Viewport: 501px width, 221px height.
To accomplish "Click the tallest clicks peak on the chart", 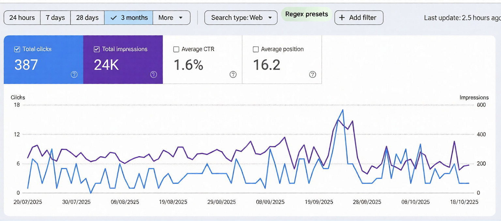I will [342, 110].
